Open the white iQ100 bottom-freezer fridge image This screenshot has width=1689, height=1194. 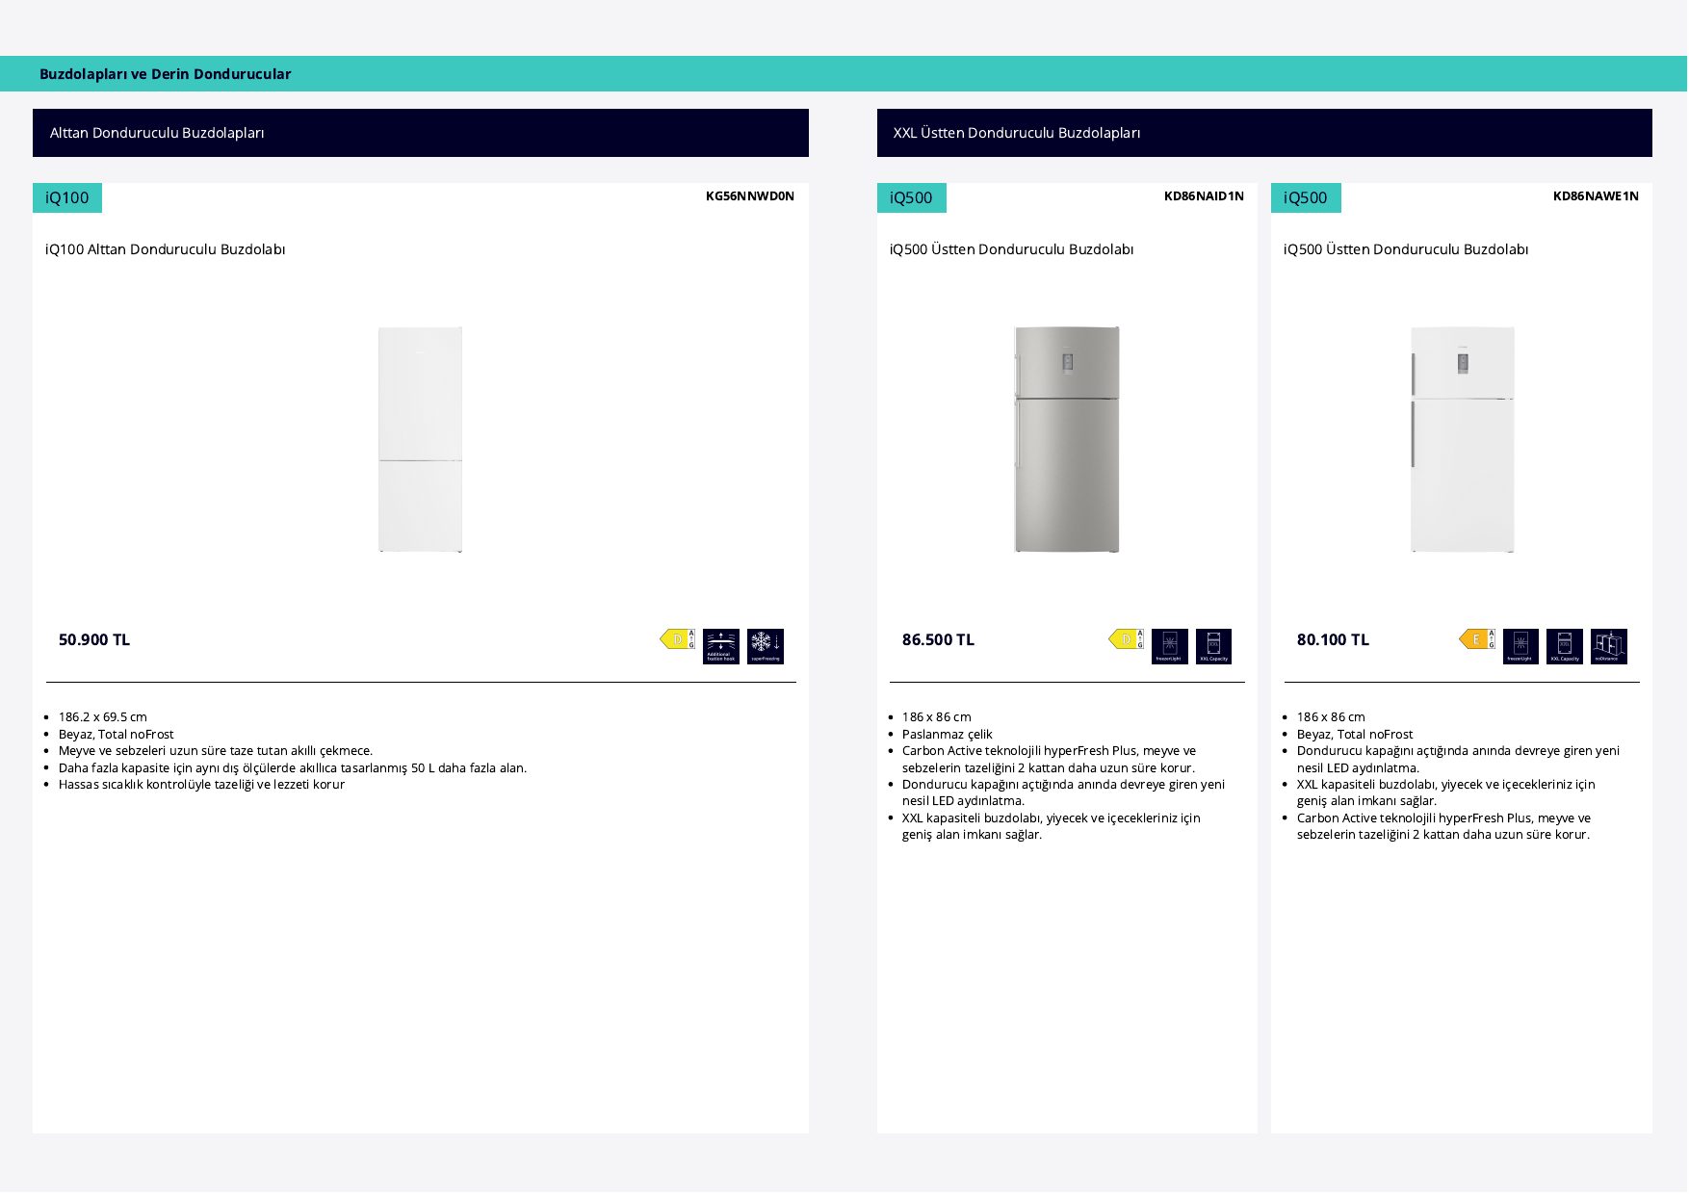point(420,440)
